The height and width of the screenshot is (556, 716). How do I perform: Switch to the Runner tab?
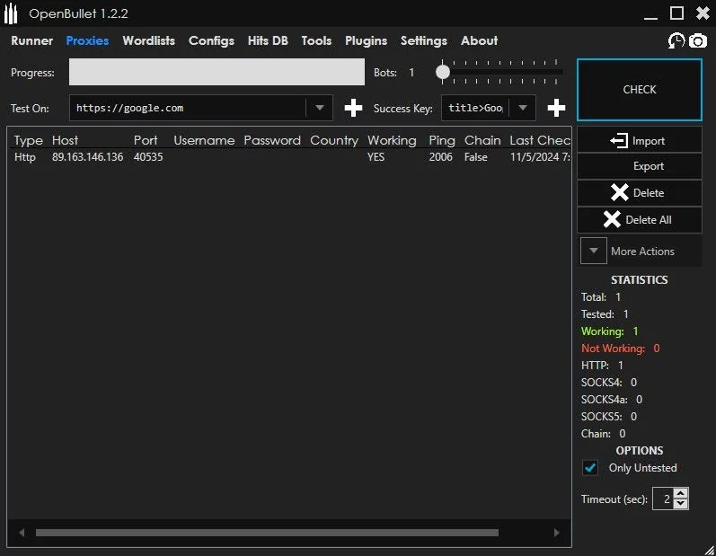[32, 41]
